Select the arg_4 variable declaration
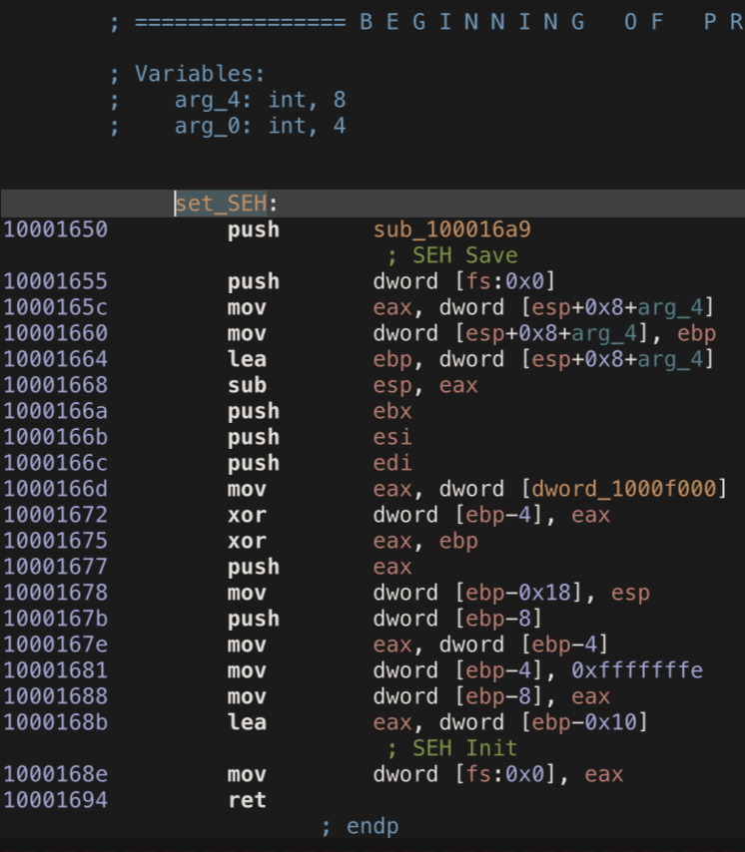Viewport: 745px width, 852px height. [x=260, y=100]
